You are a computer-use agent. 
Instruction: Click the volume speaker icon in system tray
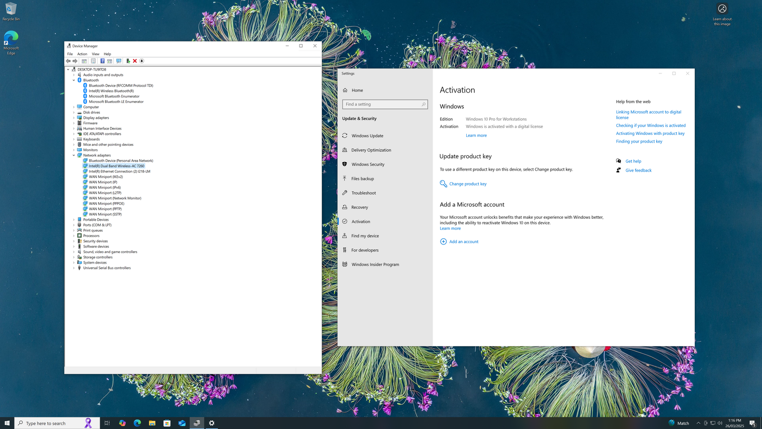[x=720, y=423]
